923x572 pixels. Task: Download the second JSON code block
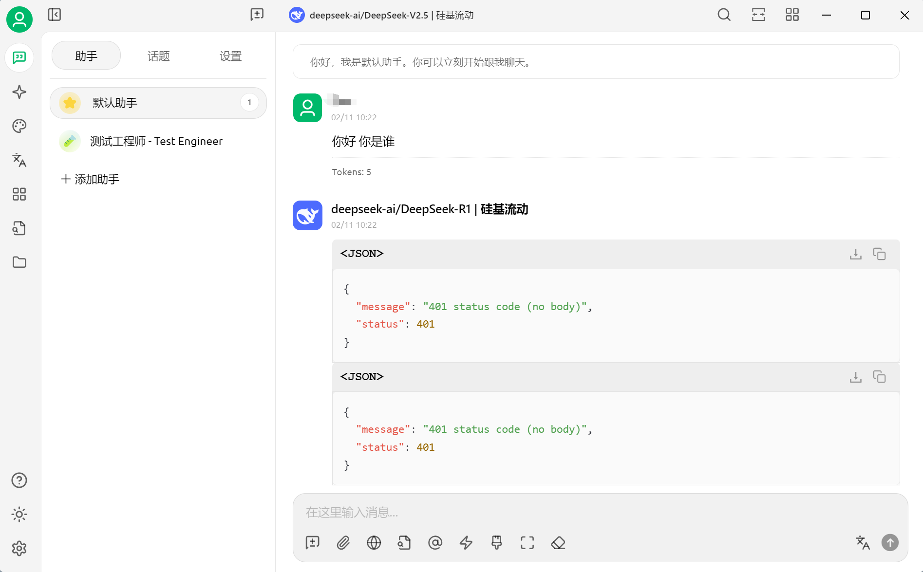856,377
